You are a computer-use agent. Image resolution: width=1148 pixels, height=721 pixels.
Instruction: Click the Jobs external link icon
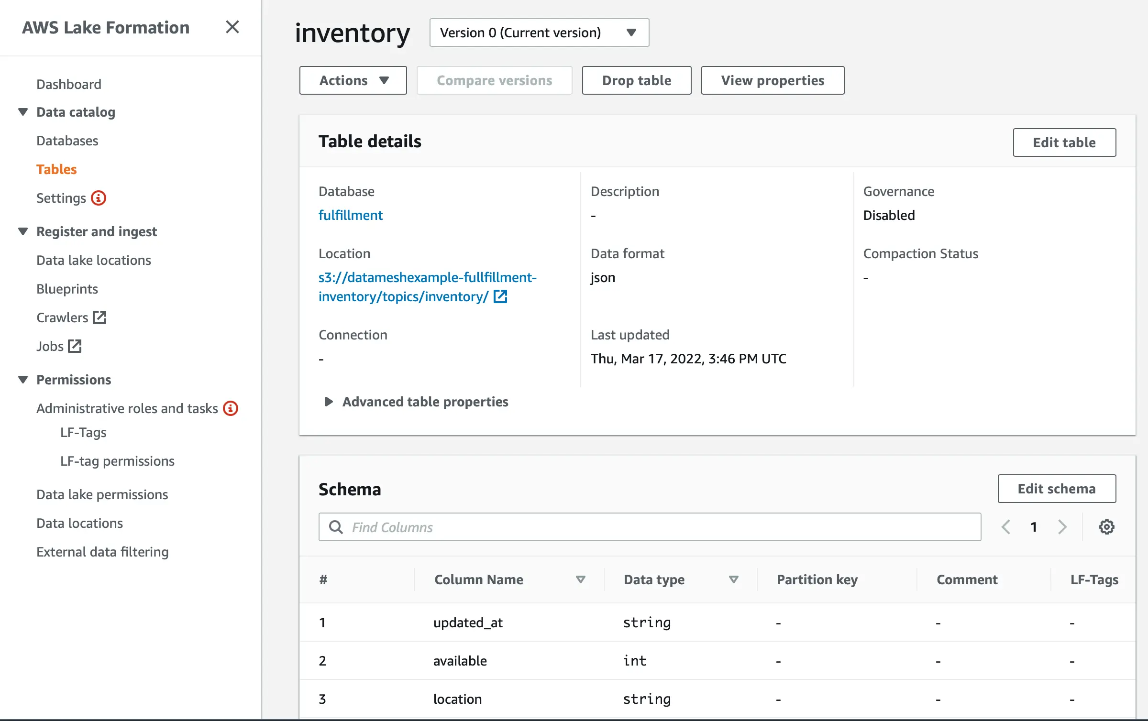(75, 346)
